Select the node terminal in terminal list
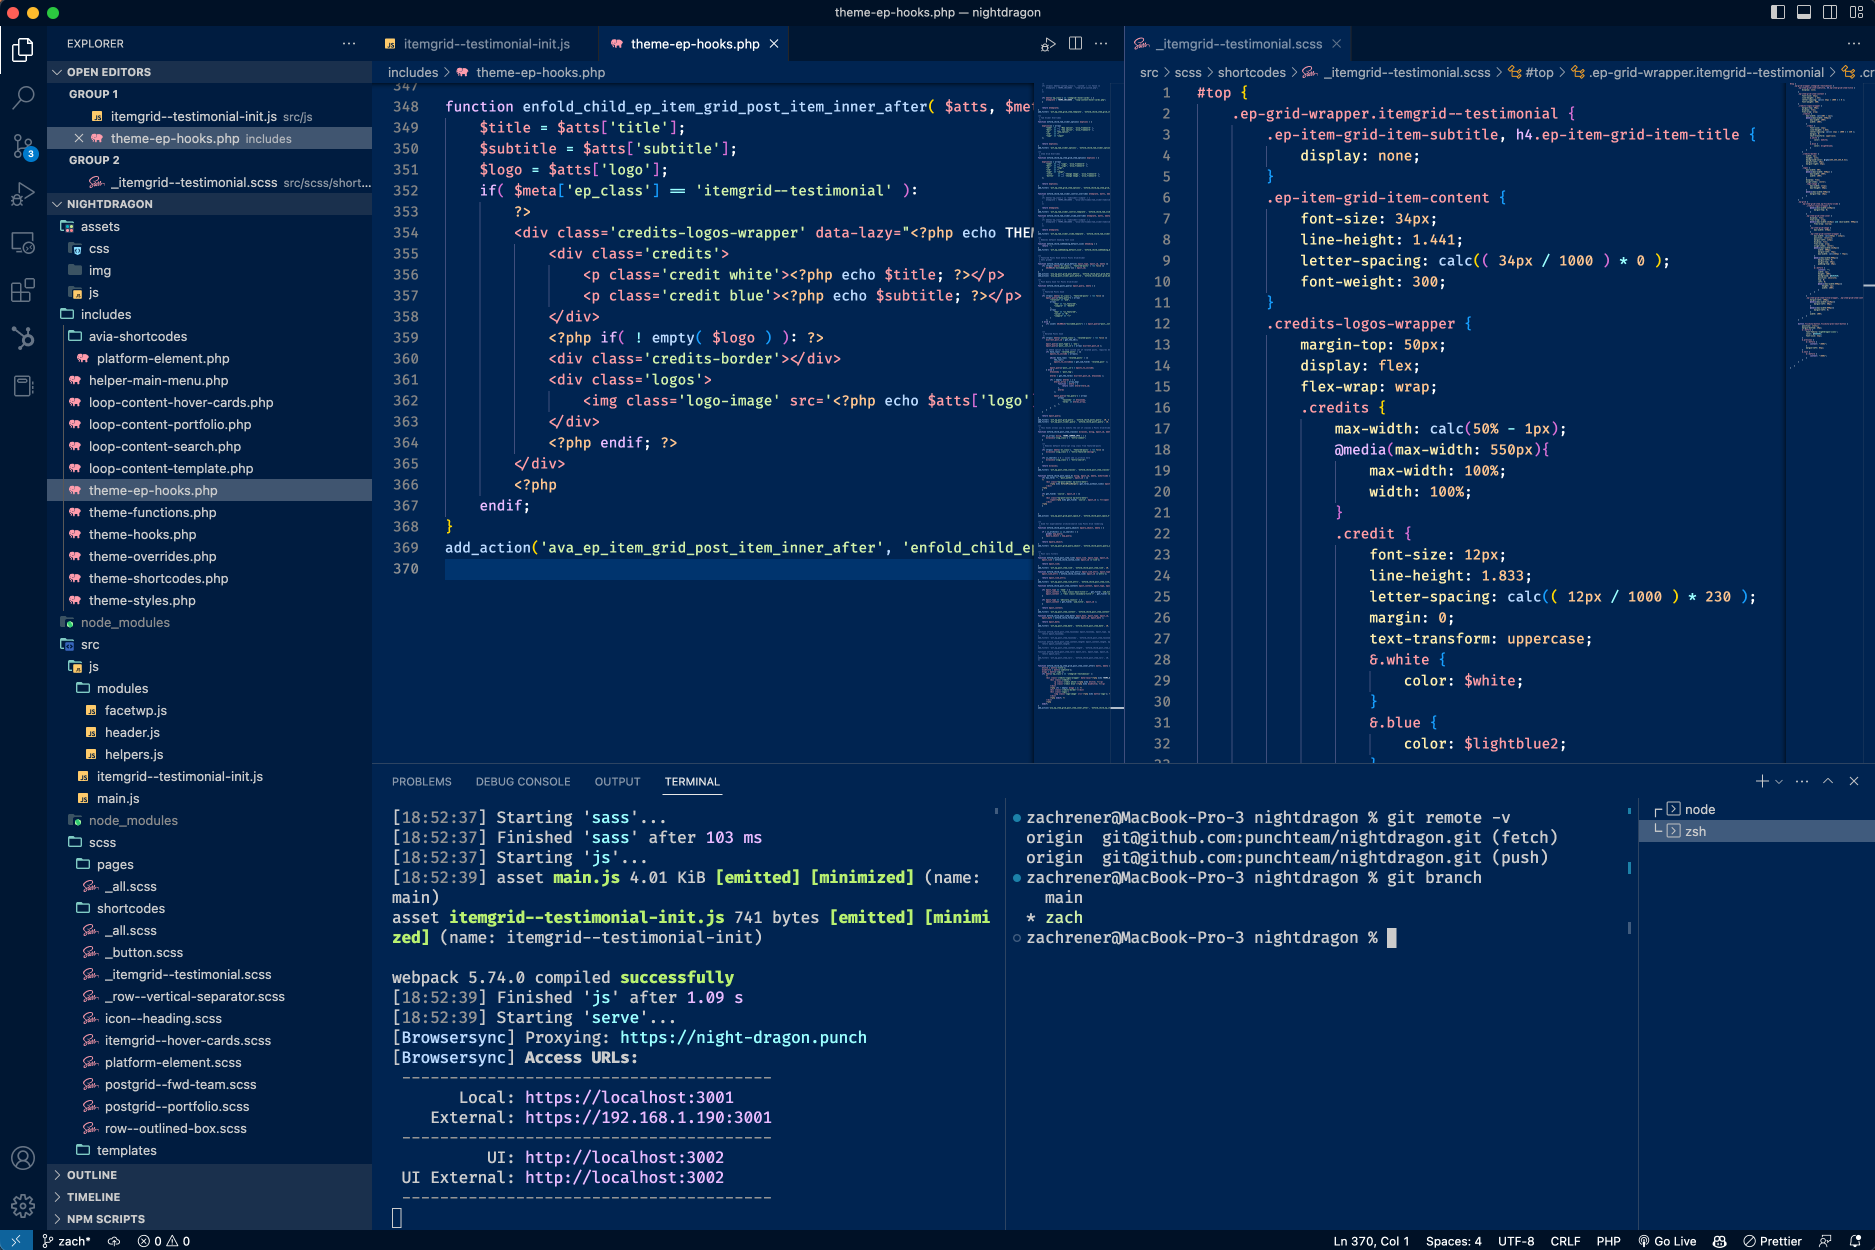The image size is (1875, 1250). (1756, 809)
